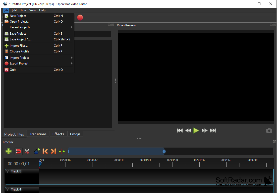The image size is (278, 193).
Task: Jump to previous marker in the timeline toolbar
Action: coord(45,152)
